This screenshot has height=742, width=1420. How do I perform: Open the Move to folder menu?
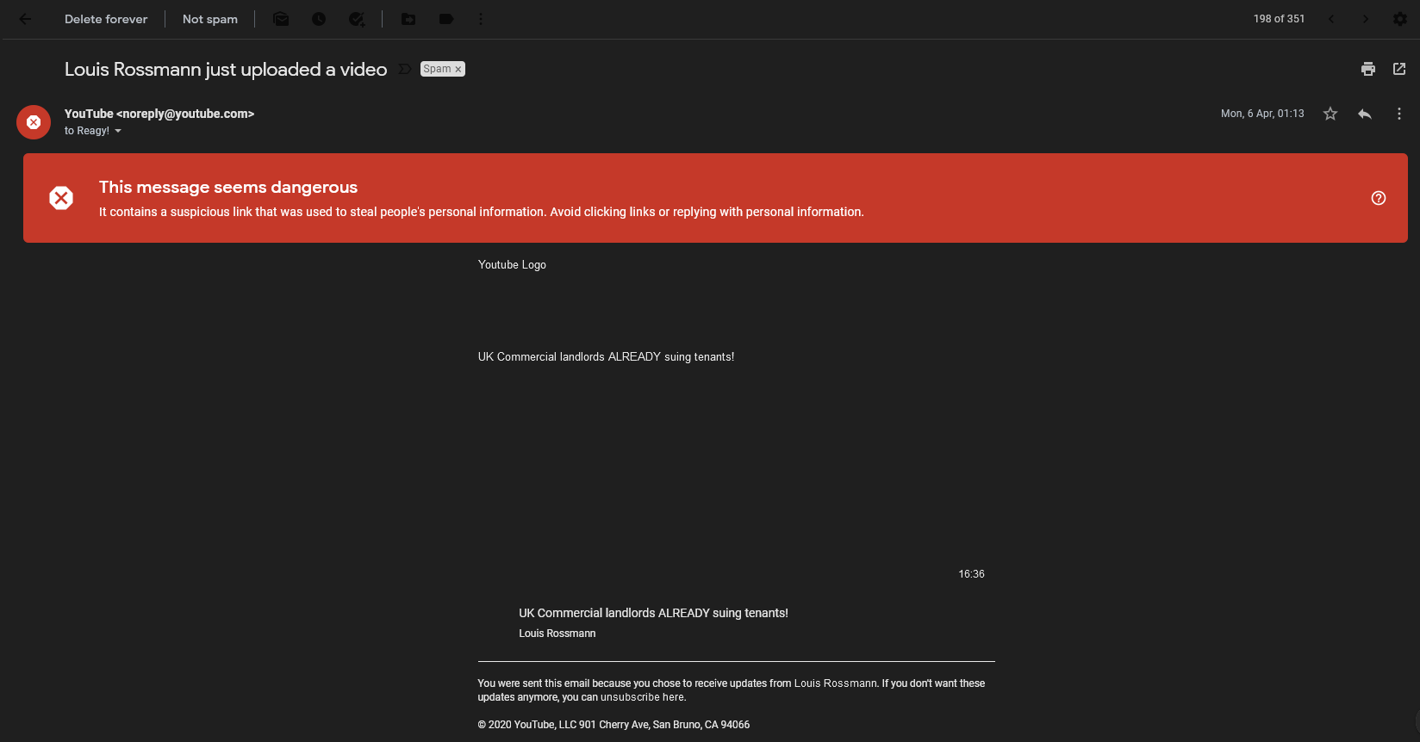[408, 19]
